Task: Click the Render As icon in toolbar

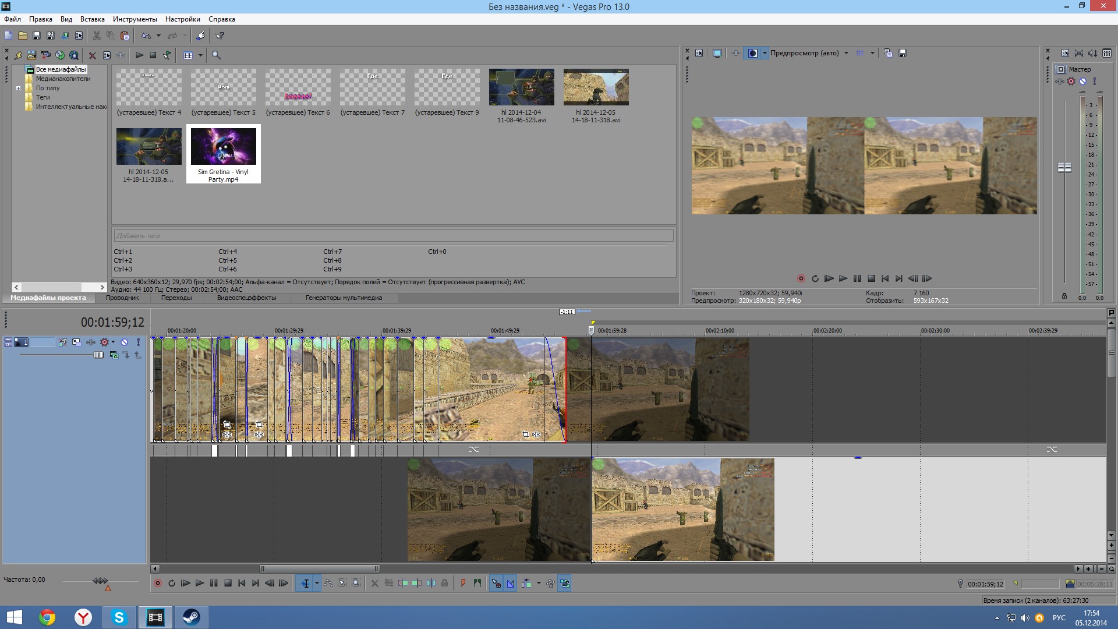Action: pyautogui.click(x=65, y=36)
